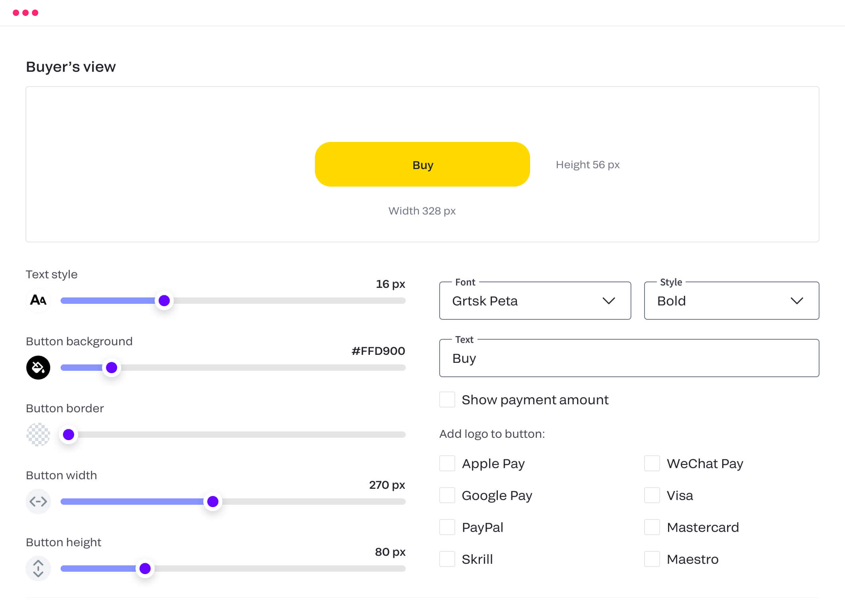Enable Show payment amount checkbox
845x614 pixels.
click(447, 399)
